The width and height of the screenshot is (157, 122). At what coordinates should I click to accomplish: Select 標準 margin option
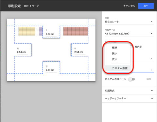(118, 48)
